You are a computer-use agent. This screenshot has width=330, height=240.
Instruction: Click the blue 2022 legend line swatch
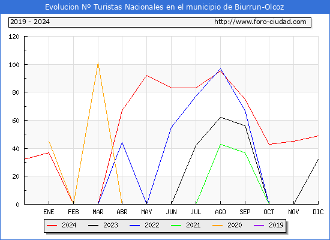(x=134, y=226)
